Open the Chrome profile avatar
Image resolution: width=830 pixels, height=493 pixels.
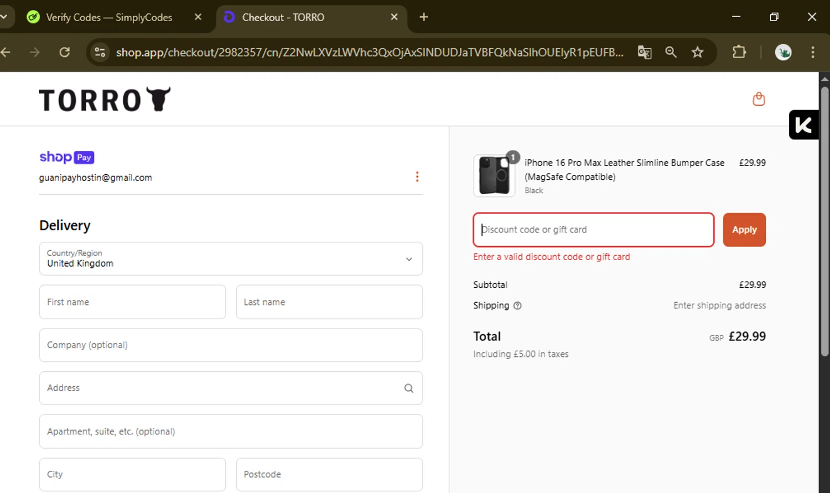pos(783,52)
